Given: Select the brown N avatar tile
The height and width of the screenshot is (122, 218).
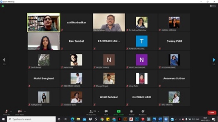Looking at the screenshot, I should pyautogui.click(x=109, y=60).
